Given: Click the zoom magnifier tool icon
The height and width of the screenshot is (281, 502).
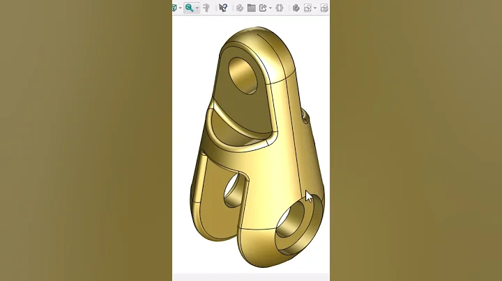Looking at the screenshot, I should (x=189, y=8).
